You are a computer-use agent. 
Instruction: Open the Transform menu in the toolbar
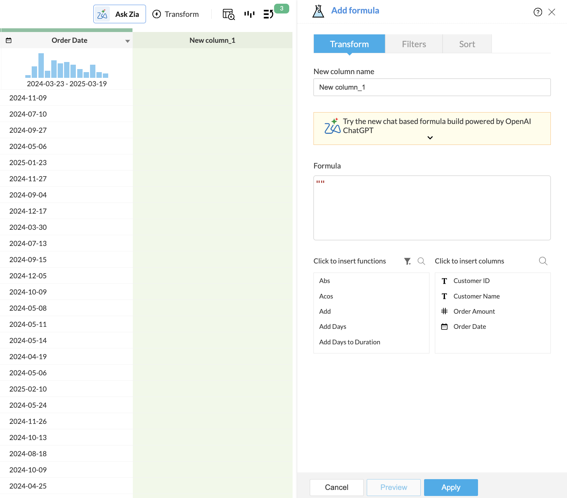point(176,14)
